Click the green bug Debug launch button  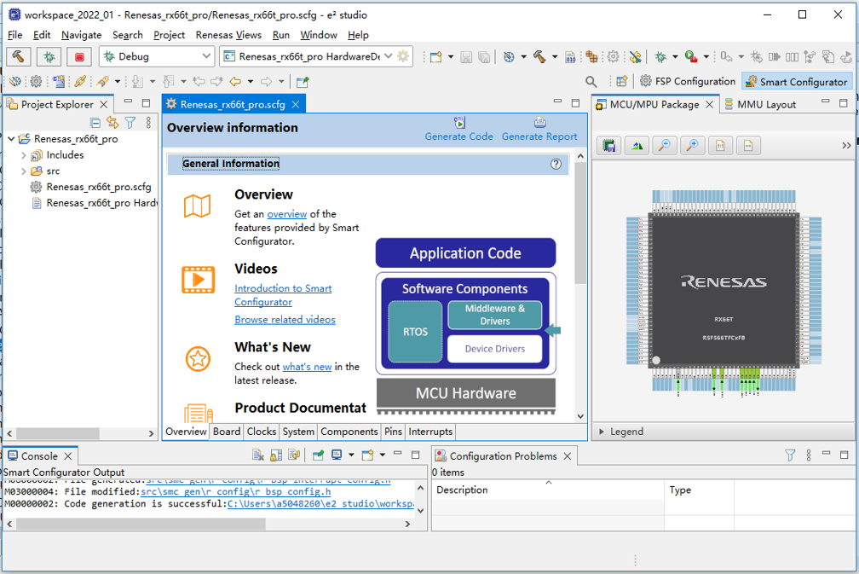point(49,56)
